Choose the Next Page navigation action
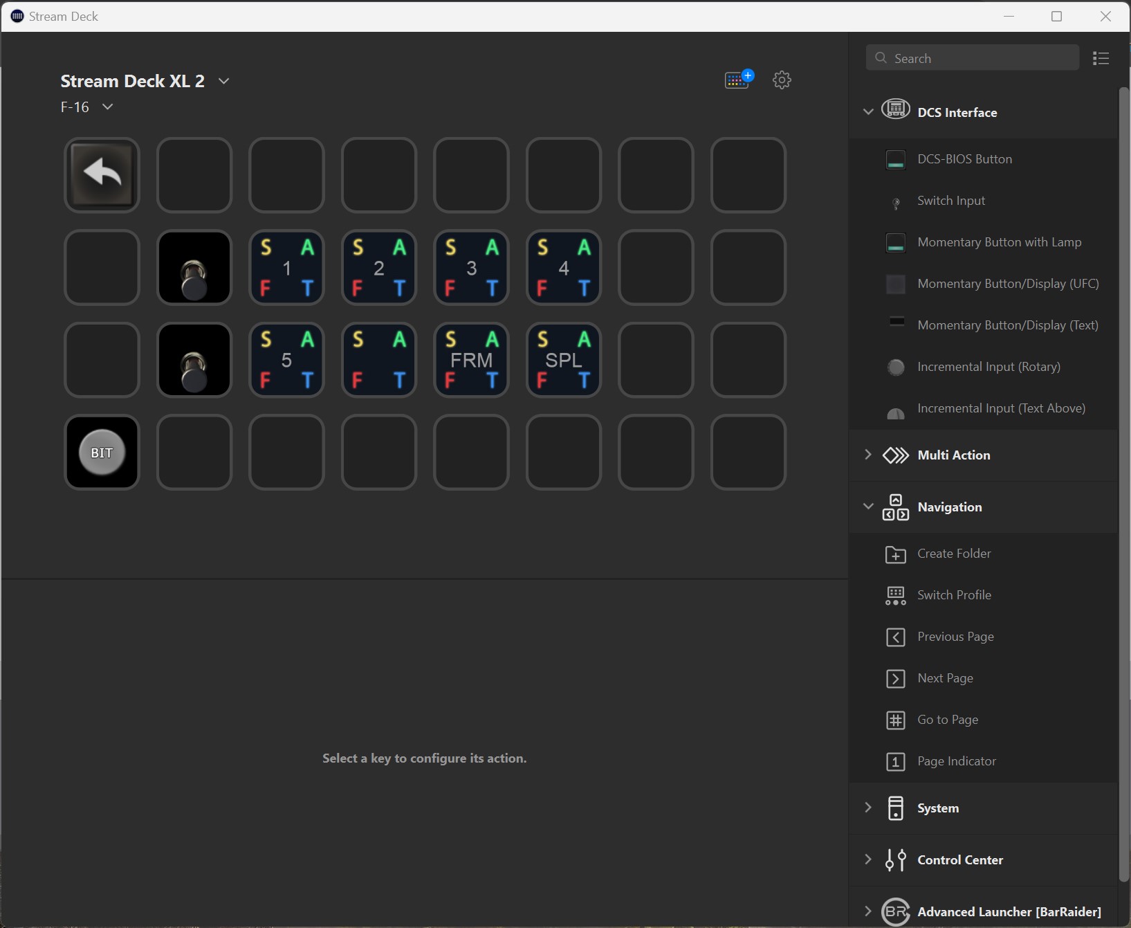Screen dimensions: 1131x928 point(945,678)
